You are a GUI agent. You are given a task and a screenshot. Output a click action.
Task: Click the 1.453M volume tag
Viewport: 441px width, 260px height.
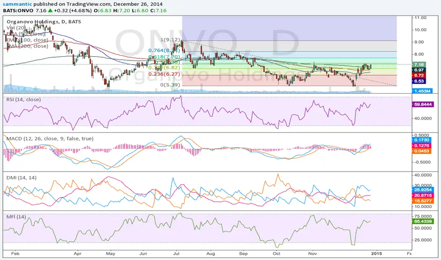pyautogui.click(x=423, y=91)
